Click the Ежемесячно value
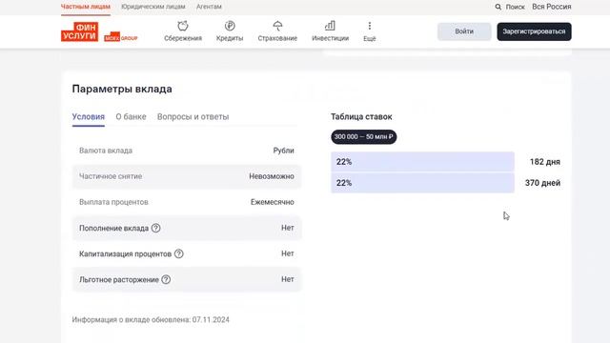 point(273,202)
